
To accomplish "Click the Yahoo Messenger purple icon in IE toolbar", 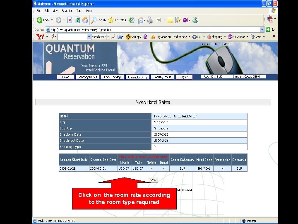I will coord(185,20).
